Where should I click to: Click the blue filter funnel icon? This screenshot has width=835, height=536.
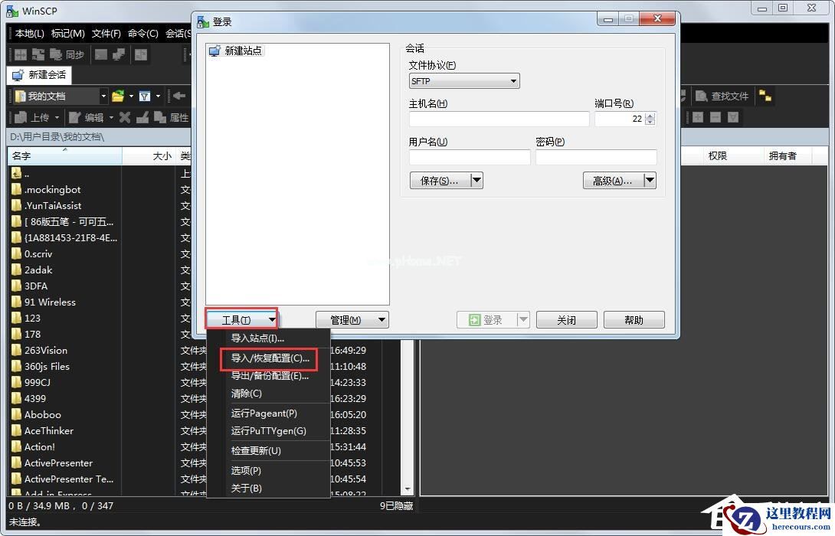click(146, 96)
